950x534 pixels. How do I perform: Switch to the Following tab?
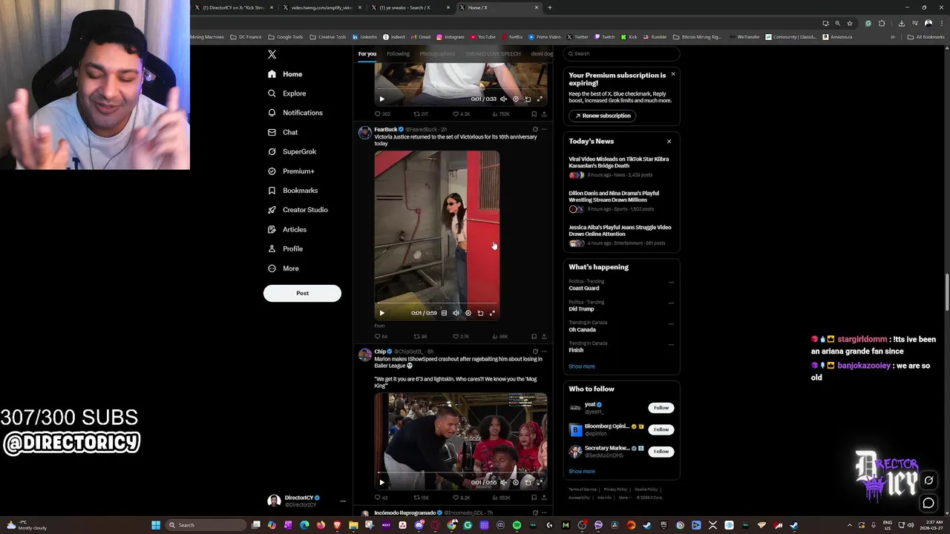pyautogui.click(x=398, y=53)
